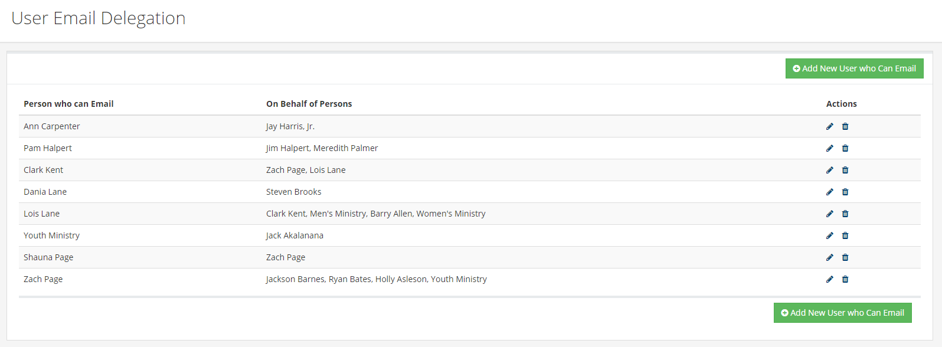Edit Zach Page's delegation pencil icon
This screenshot has height=347, width=942.
830,279
